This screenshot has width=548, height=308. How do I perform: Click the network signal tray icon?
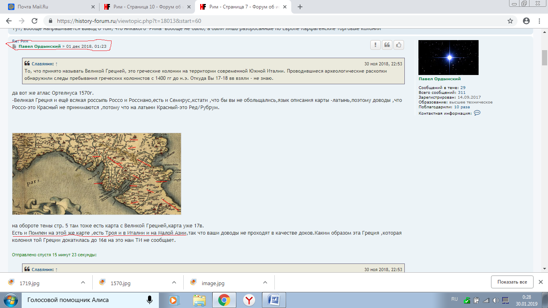click(486, 300)
